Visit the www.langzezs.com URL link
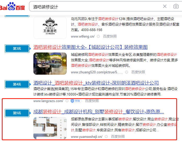Screen dimensions: 182x141 pos(48,101)
